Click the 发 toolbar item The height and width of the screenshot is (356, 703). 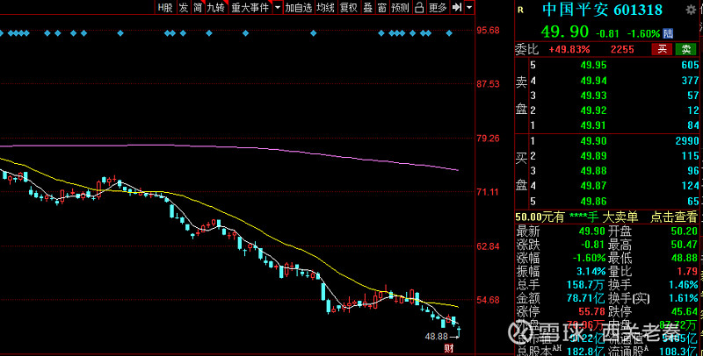pyautogui.click(x=184, y=7)
